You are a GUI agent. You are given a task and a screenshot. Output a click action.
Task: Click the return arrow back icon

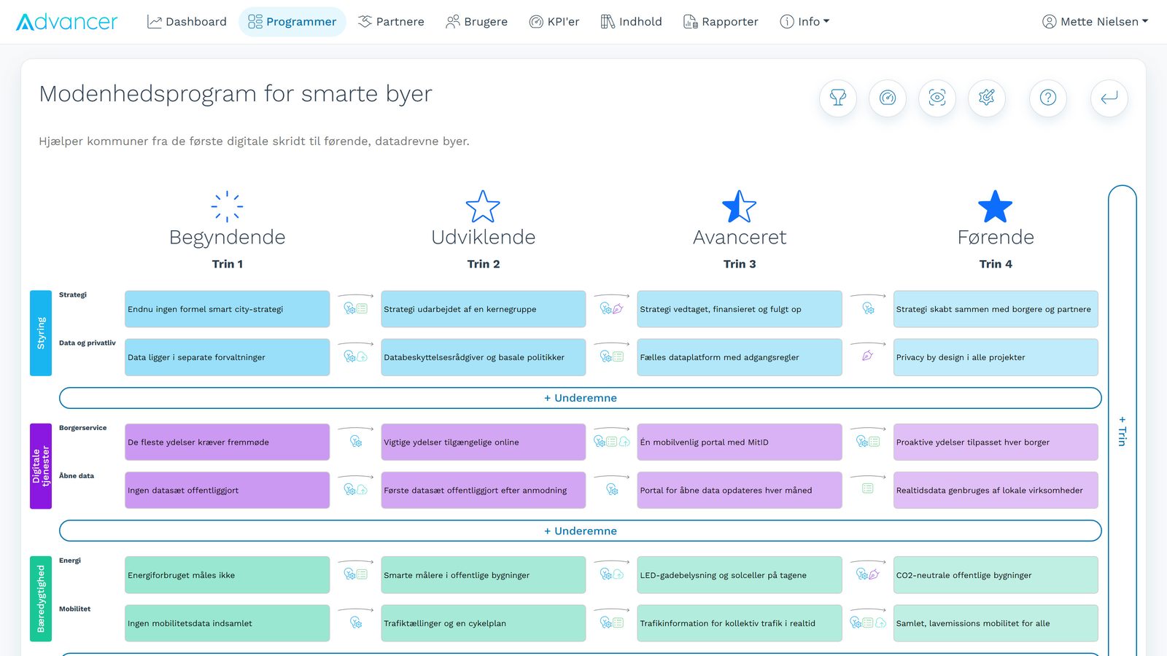[1109, 98]
